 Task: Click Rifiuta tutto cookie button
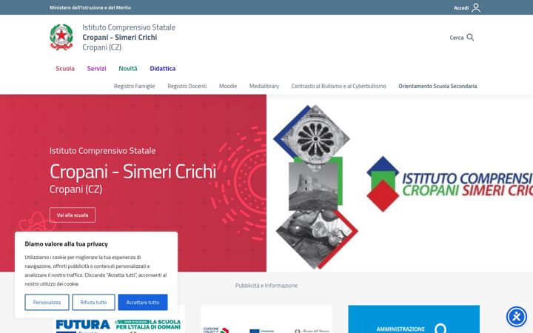pos(93,302)
